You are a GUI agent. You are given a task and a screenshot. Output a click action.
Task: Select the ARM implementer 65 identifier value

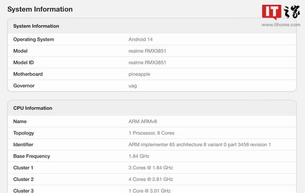[200, 145]
